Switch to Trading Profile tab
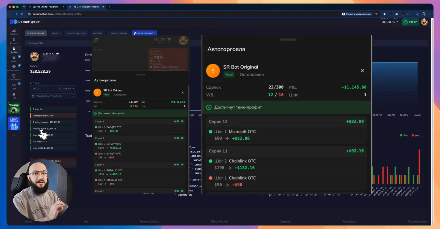Screen dimensions: 440x229 [x=36, y=33]
